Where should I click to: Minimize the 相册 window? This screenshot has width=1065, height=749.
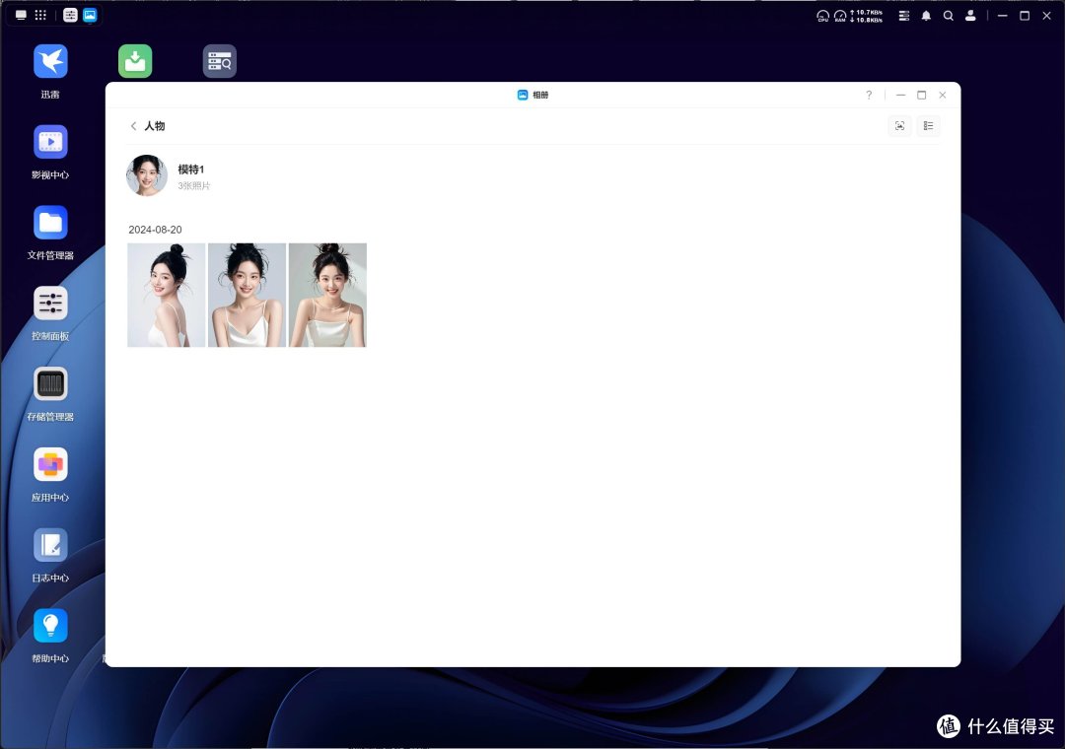pos(900,95)
